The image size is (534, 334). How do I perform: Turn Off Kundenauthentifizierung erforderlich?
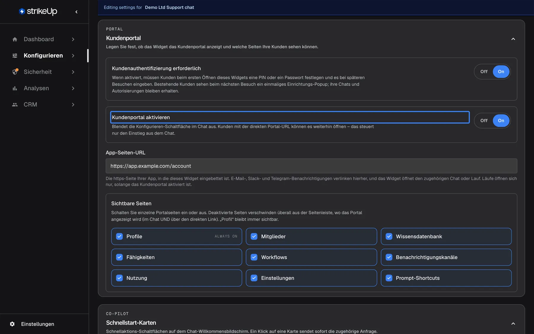(x=484, y=72)
